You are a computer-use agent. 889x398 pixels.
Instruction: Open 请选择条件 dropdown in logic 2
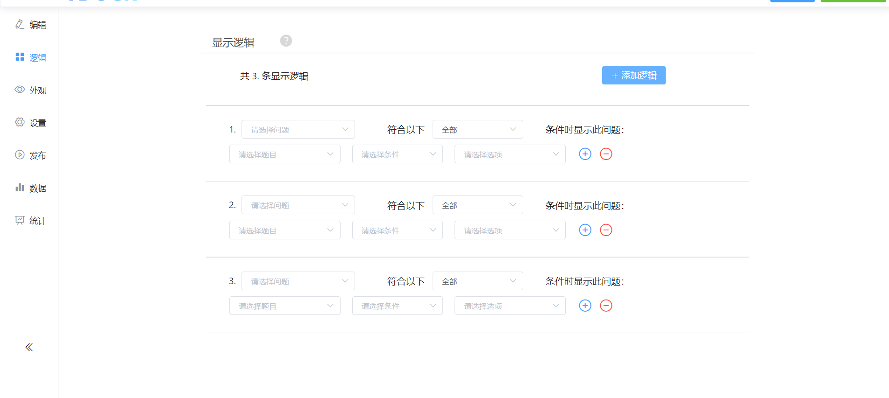click(x=397, y=230)
